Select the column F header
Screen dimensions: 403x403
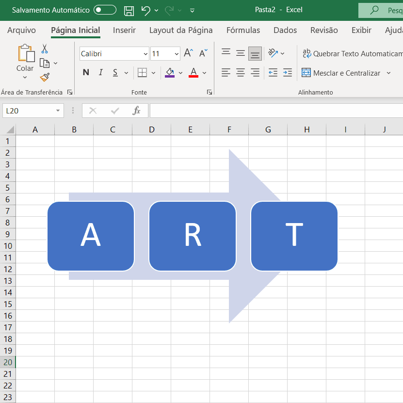point(229,129)
